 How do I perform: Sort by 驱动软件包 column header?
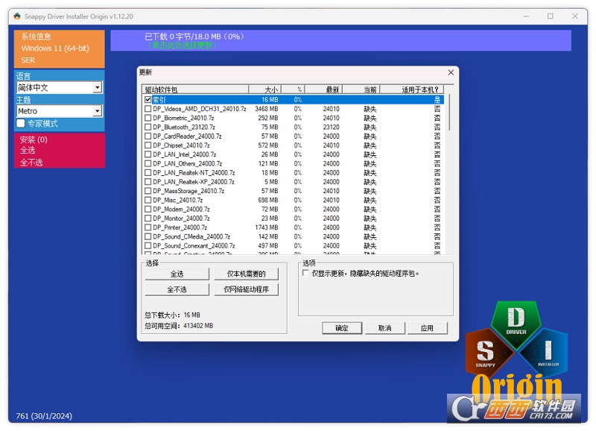click(195, 89)
